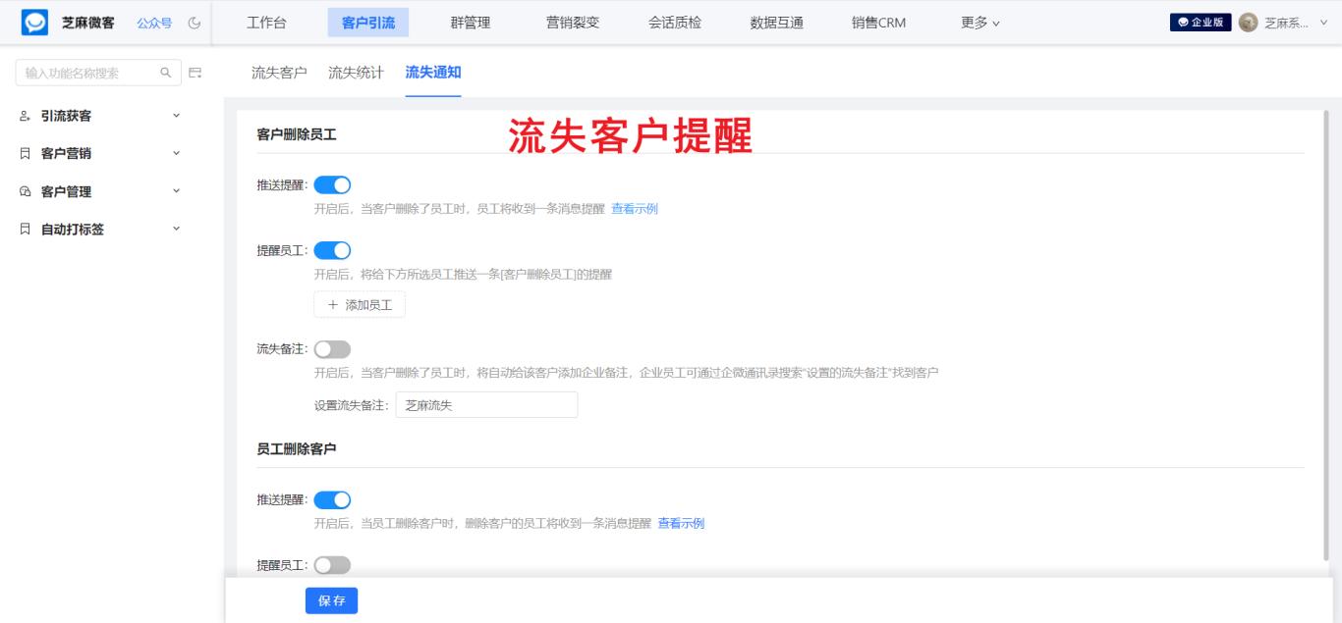The width and height of the screenshot is (1342, 623).
Task: Open the 群管理 navigation menu item
Action: (x=471, y=22)
